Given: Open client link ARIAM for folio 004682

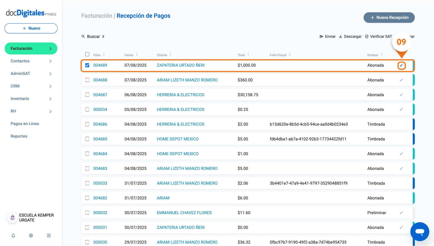Looking at the screenshot, I should [x=163, y=198].
